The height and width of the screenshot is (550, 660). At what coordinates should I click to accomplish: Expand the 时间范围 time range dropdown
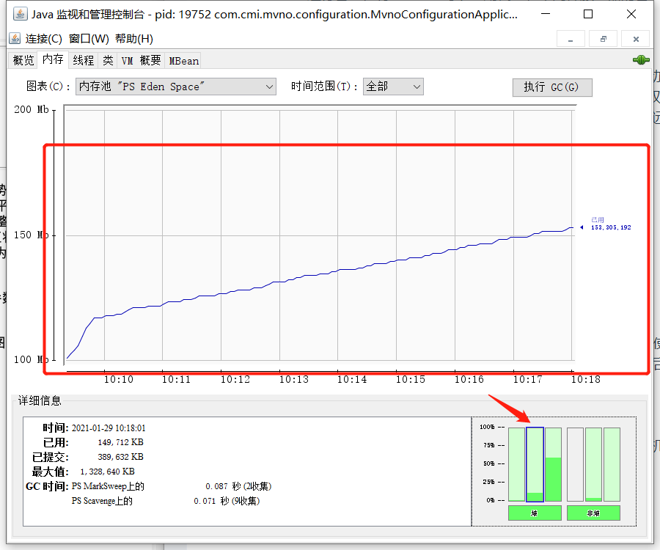coord(393,87)
